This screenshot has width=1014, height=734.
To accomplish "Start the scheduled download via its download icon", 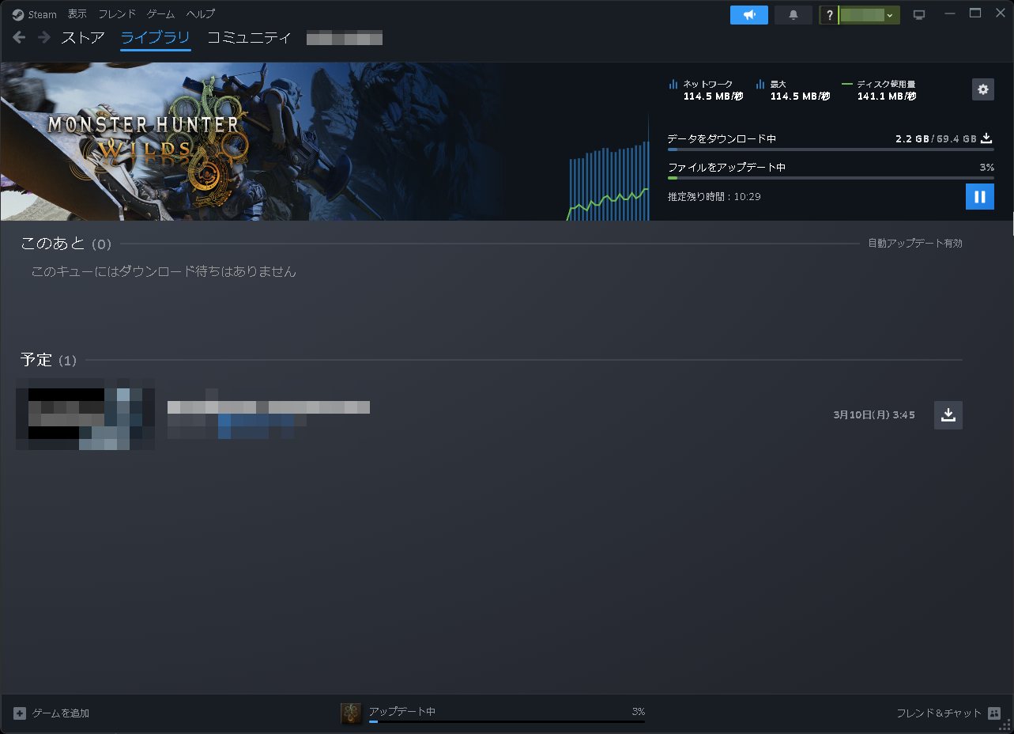I will (x=948, y=414).
